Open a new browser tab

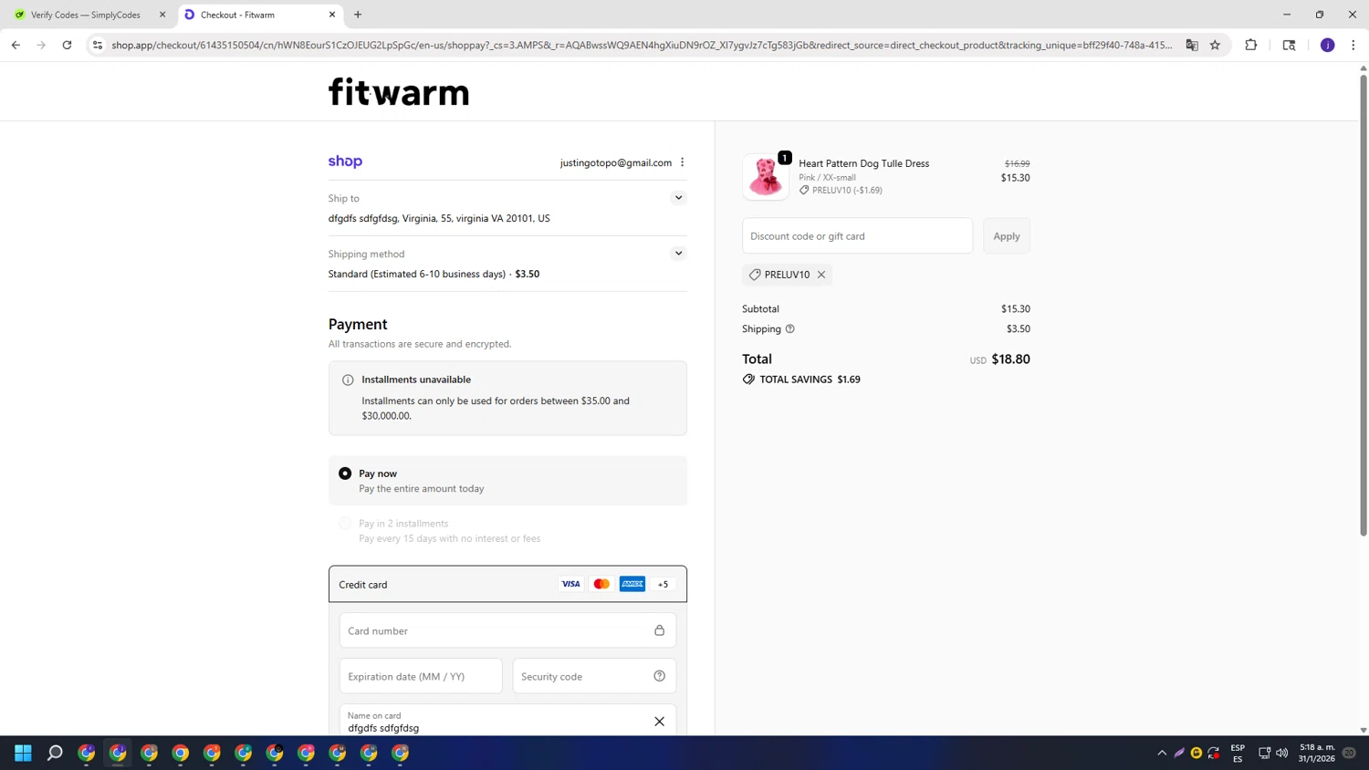tap(358, 15)
